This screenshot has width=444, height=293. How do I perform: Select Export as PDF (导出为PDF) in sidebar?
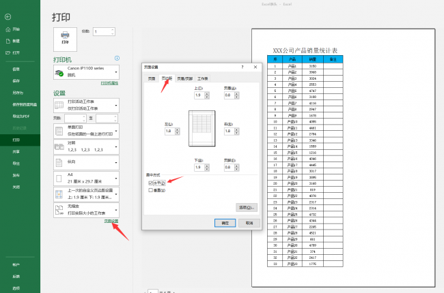tap(21, 116)
